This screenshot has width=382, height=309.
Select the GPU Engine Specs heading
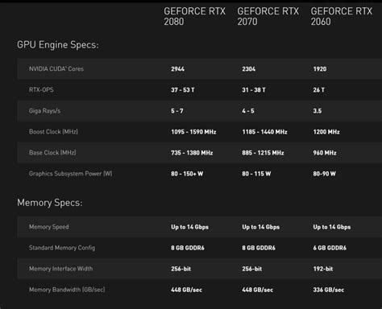[58, 45]
